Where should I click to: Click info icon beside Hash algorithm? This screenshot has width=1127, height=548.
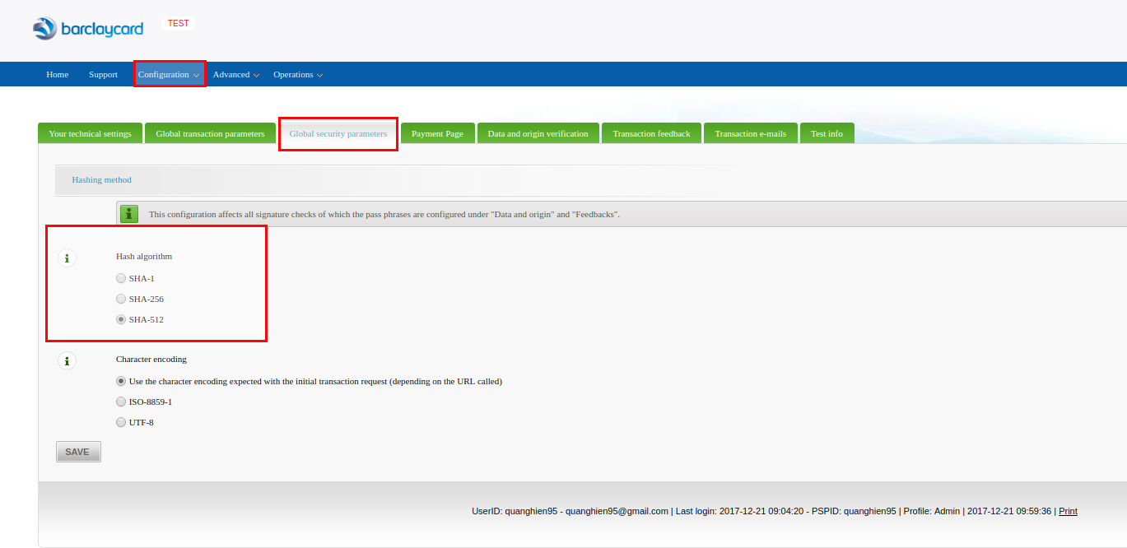coord(67,258)
